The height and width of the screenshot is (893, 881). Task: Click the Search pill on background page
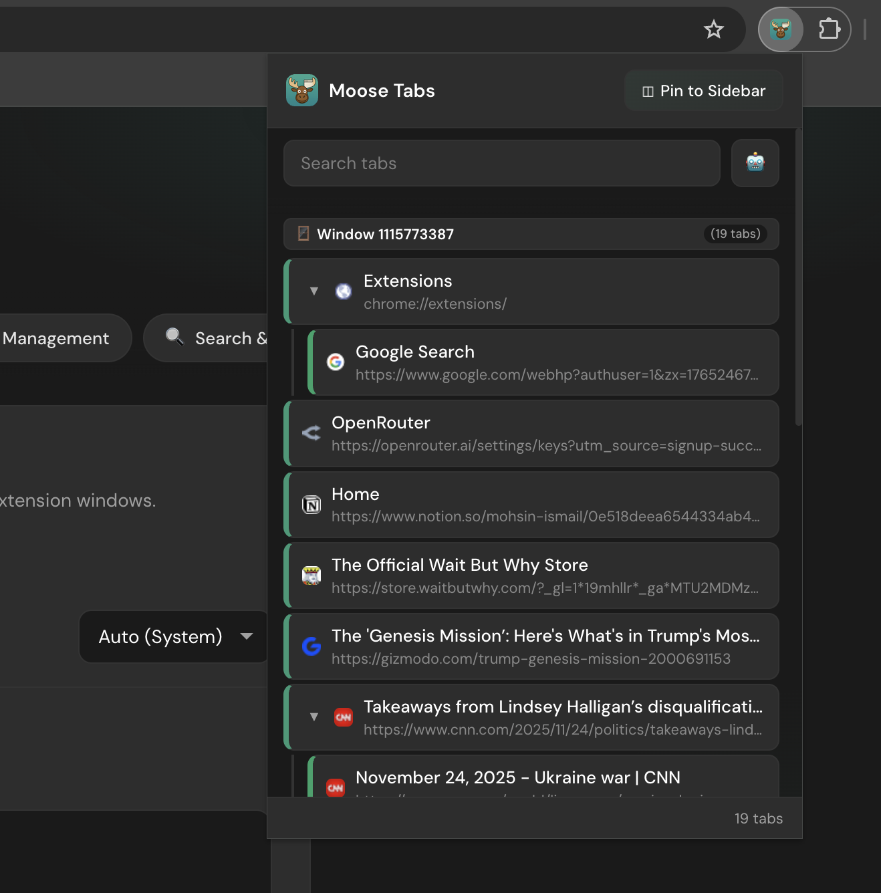pyautogui.click(x=206, y=338)
